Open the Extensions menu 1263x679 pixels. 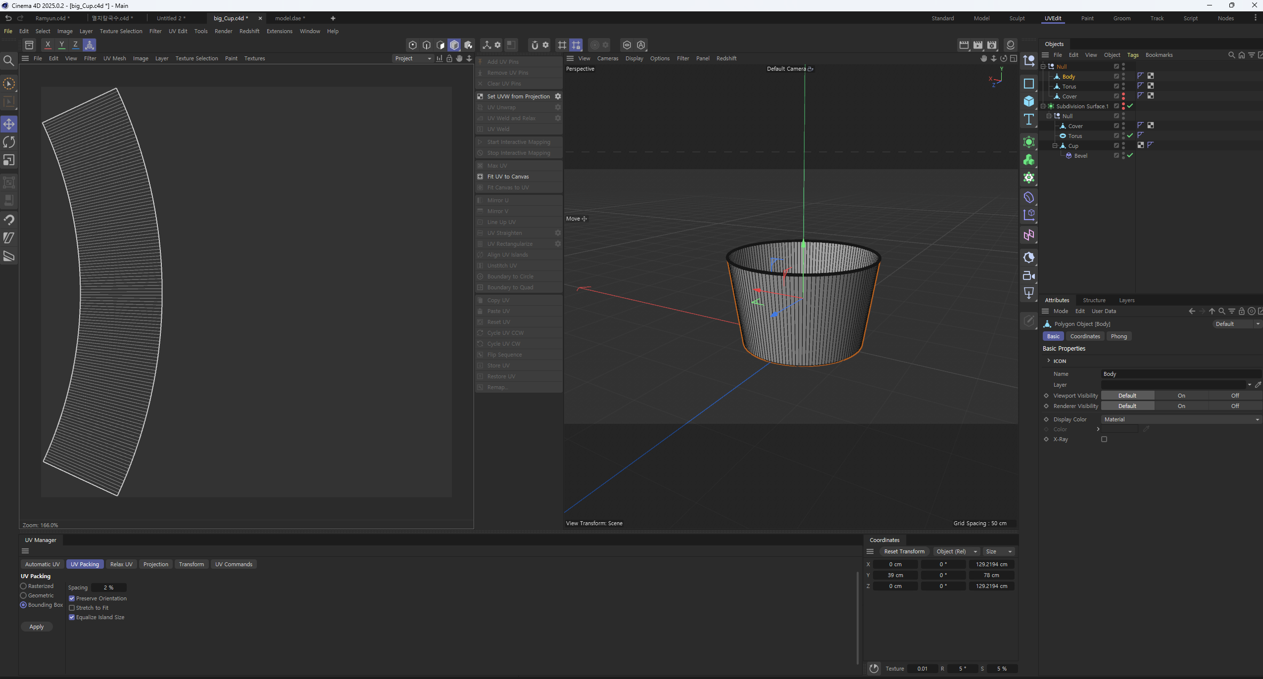point(279,31)
